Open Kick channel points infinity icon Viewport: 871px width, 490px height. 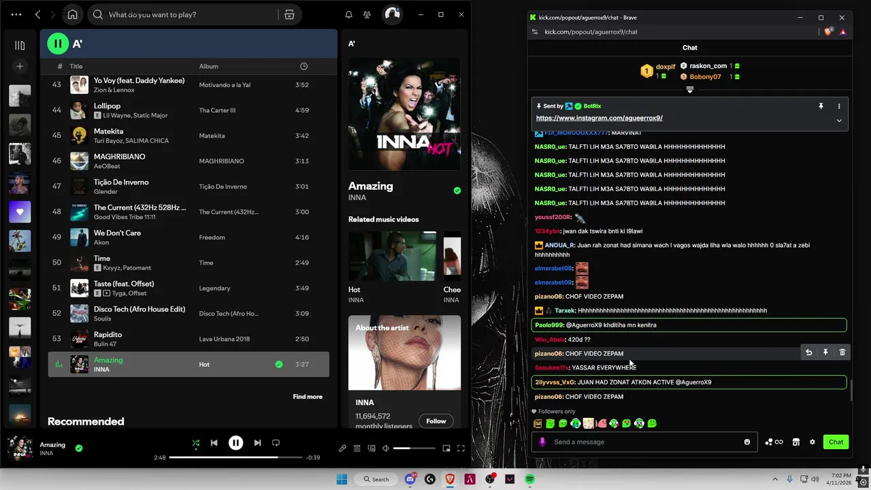tap(774, 442)
